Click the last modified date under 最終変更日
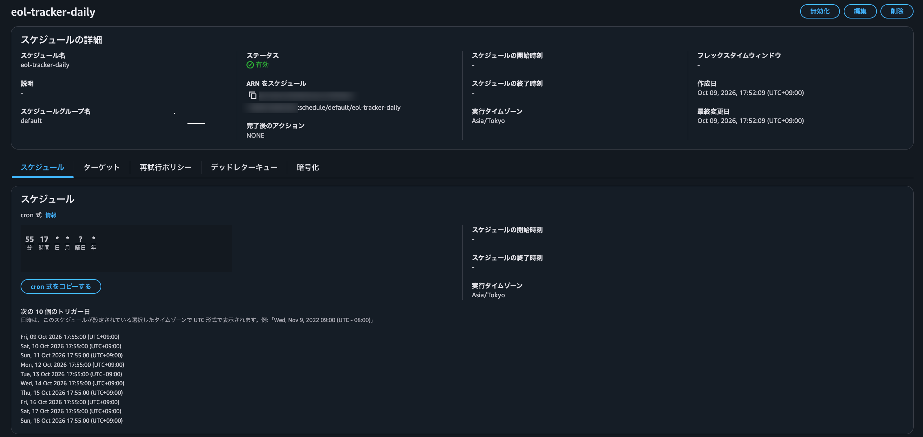This screenshot has height=437, width=923. (750, 121)
